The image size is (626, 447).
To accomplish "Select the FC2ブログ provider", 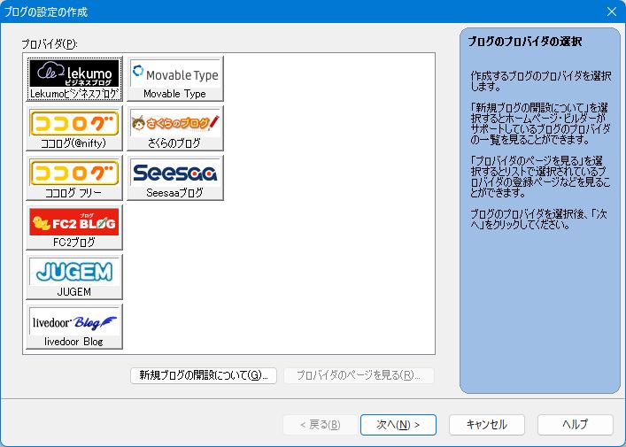I will click(74, 227).
